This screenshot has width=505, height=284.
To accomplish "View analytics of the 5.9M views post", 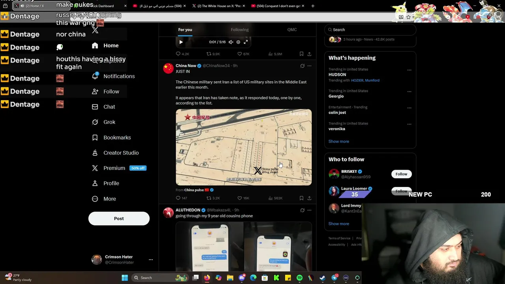I will (x=275, y=54).
